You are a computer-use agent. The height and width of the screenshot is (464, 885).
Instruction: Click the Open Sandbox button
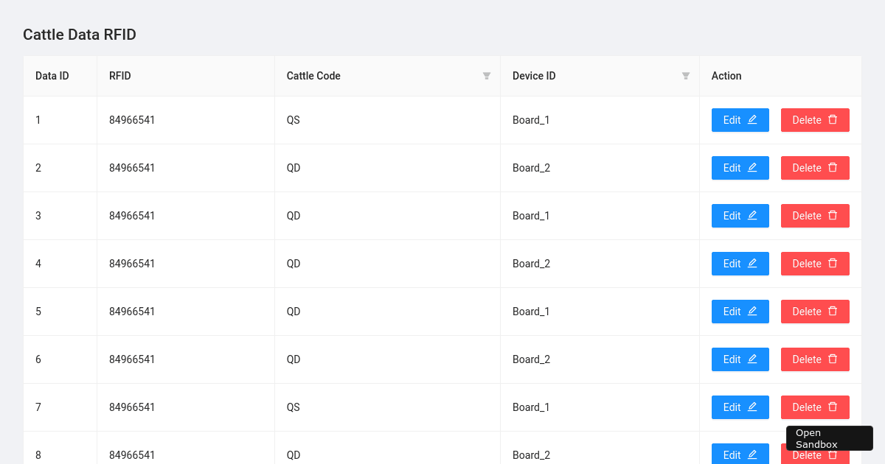tap(829, 438)
